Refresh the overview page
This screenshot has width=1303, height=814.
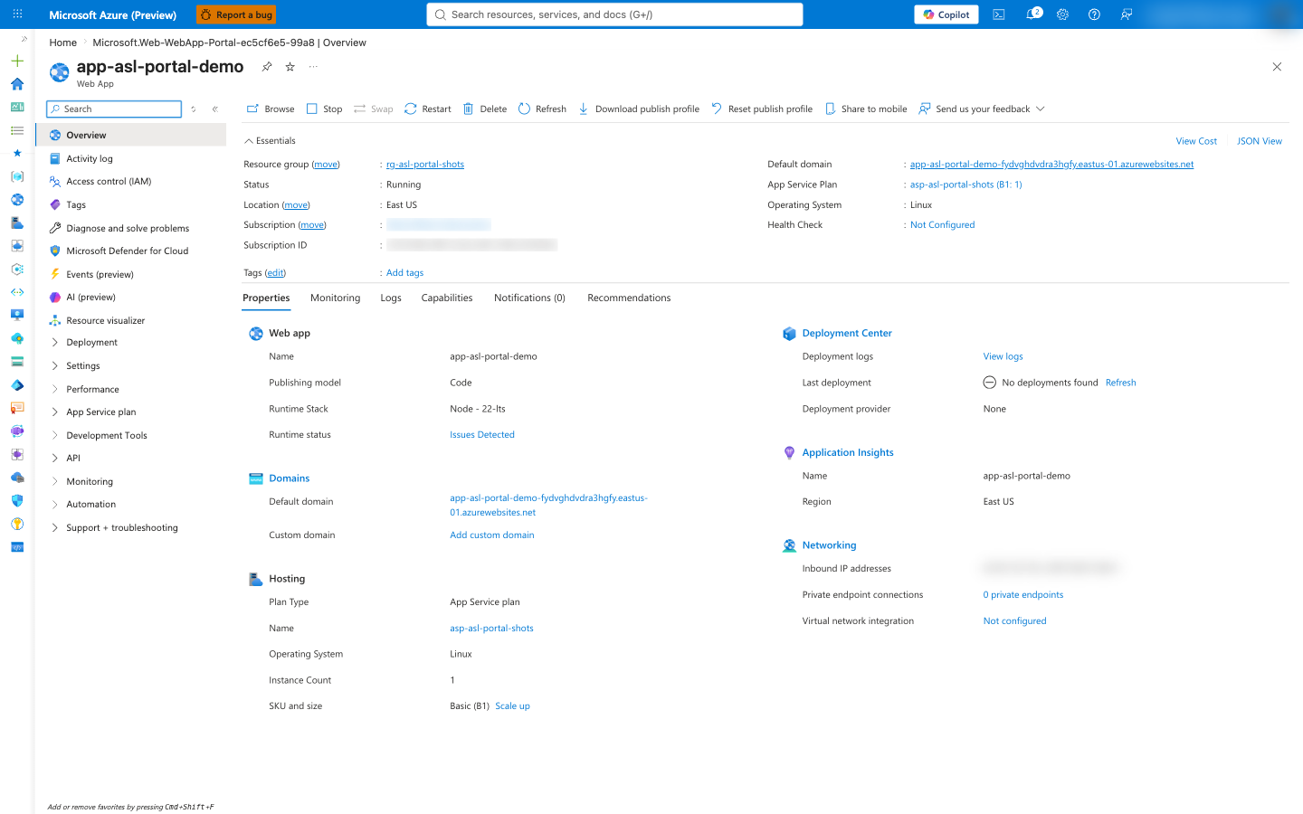click(542, 109)
